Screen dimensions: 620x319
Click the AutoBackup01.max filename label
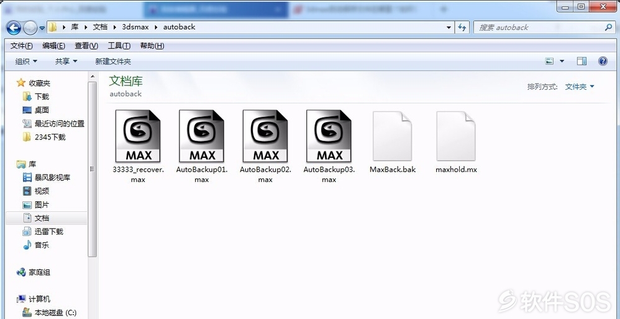point(202,174)
